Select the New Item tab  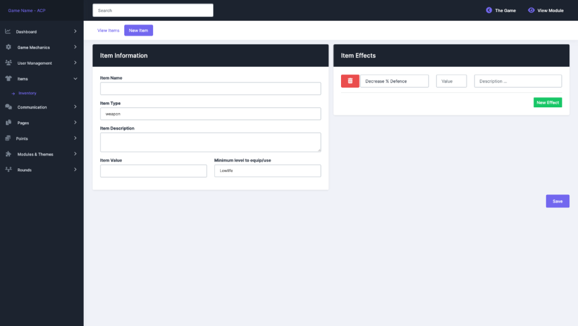point(138,31)
